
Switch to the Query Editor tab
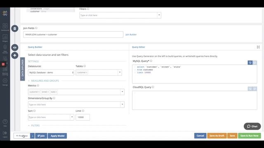pyautogui.click(x=139, y=47)
